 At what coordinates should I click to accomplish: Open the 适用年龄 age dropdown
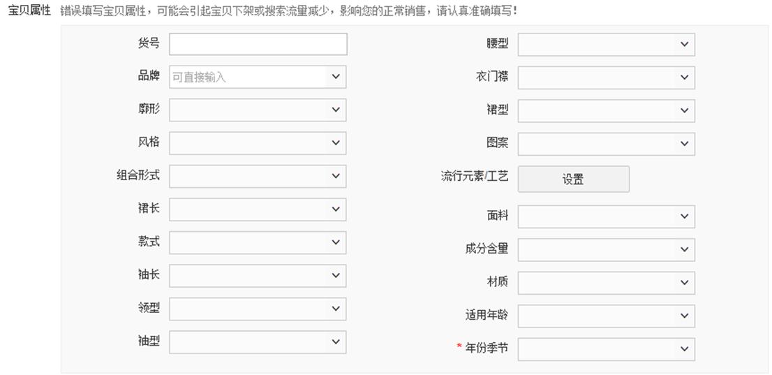[x=606, y=316]
